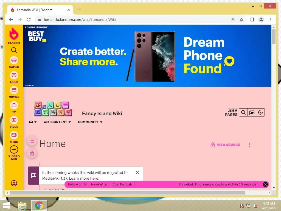Open Fandom sidebar search icon
The width and height of the screenshot is (281, 211).
point(14,50)
